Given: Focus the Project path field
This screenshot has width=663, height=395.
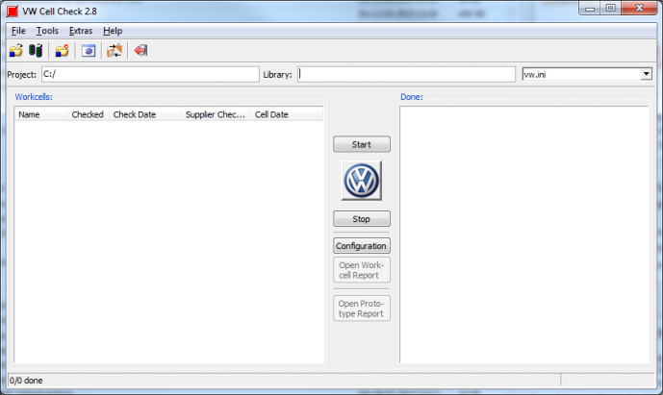Looking at the screenshot, I should (150, 74).
